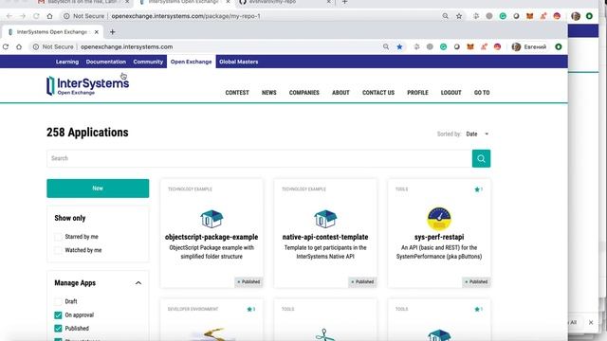The height and width of the screenshot is (341, 607).
Task: Click reload icon in the background browser window
Action: [x=36, y=16]
